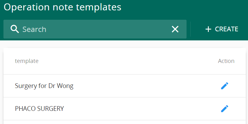248x124 pixels.
Task: Edit the PHACO SURGERY template pencil icon
Action: [224, 109]
